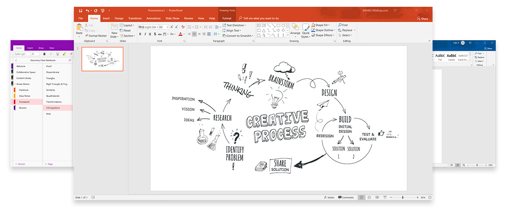Toggle Italic formatting in Font group

point(145,34)
